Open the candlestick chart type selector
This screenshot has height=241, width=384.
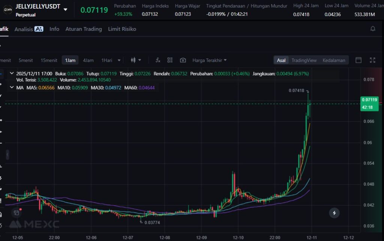135,60
